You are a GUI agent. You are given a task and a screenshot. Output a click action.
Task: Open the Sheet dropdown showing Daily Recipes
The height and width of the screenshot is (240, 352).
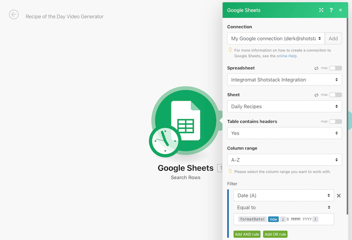coord(285,106)
